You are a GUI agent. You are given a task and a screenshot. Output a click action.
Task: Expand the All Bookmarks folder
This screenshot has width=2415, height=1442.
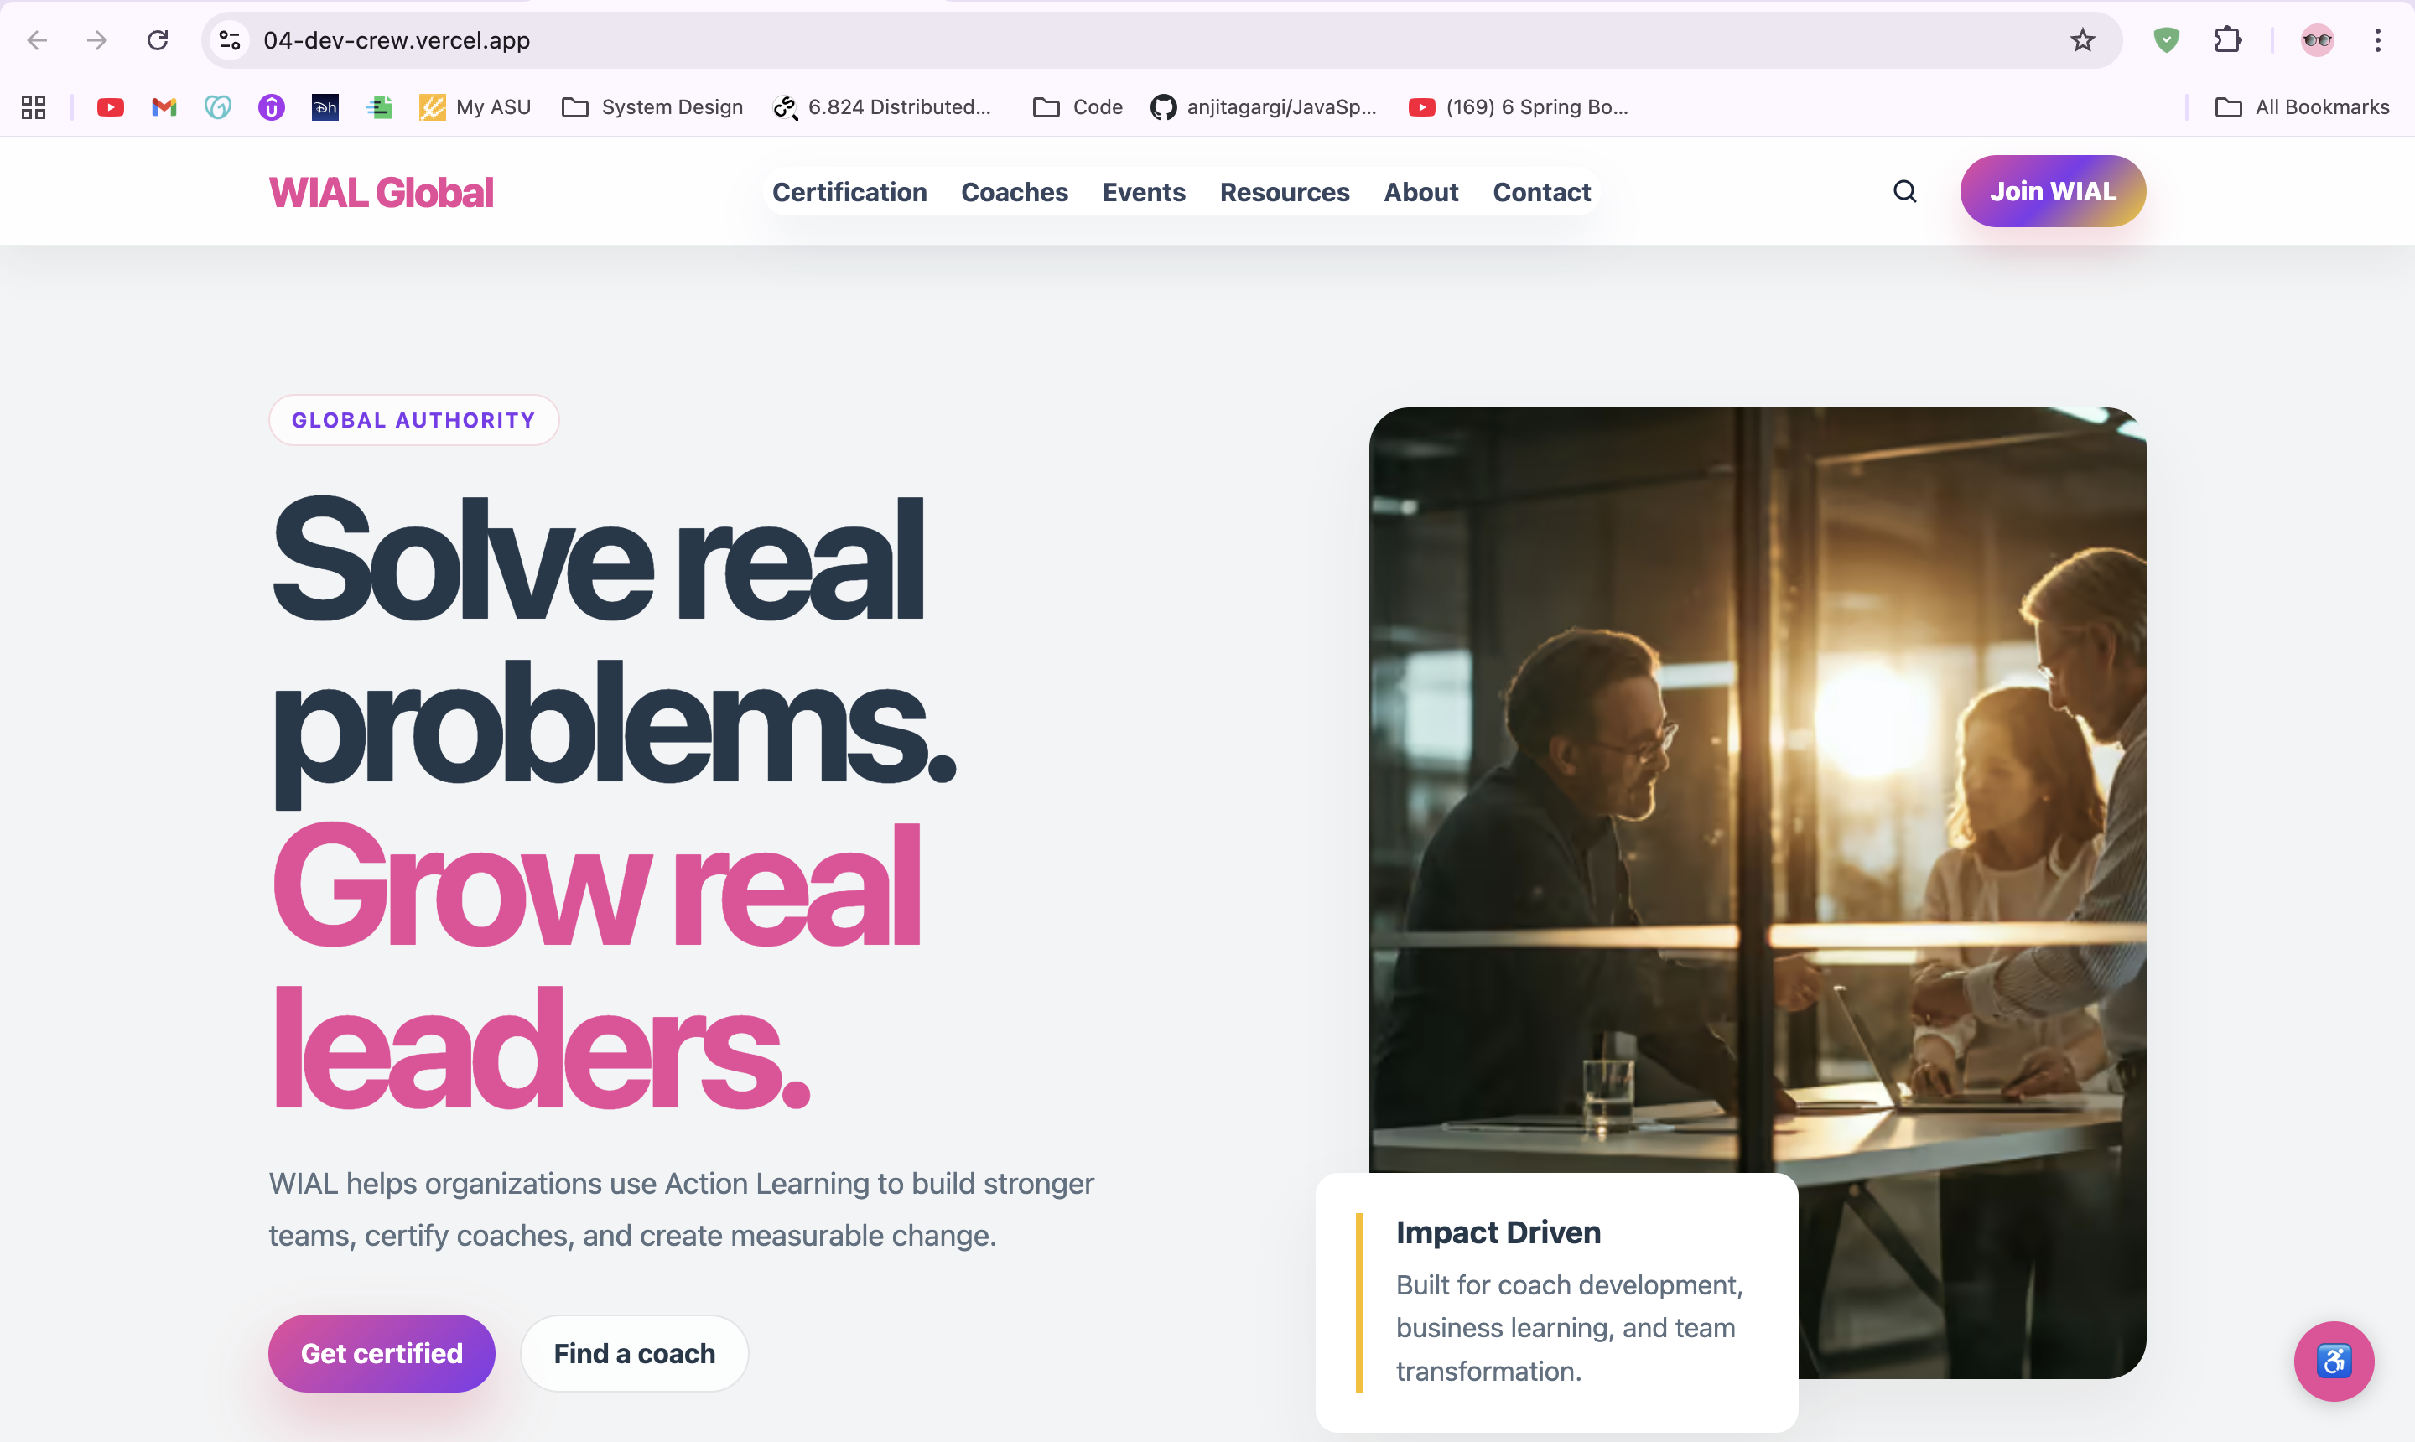(x=2301, y=106)
